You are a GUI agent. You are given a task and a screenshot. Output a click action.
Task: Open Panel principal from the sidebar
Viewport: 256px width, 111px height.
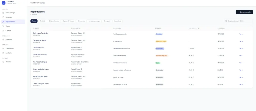pos(10,13)
